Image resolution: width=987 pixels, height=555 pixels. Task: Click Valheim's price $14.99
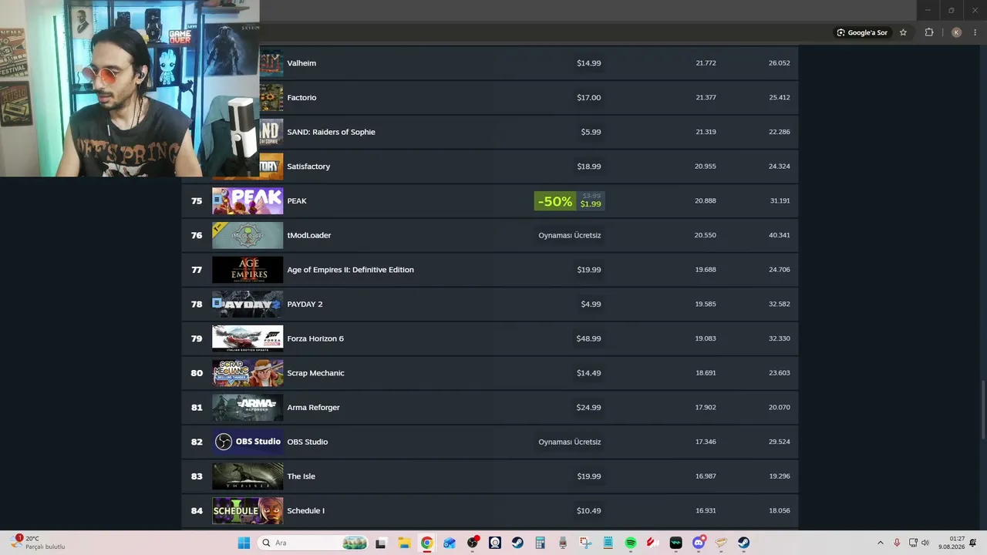pyautogui.click(x=589, y=63)
